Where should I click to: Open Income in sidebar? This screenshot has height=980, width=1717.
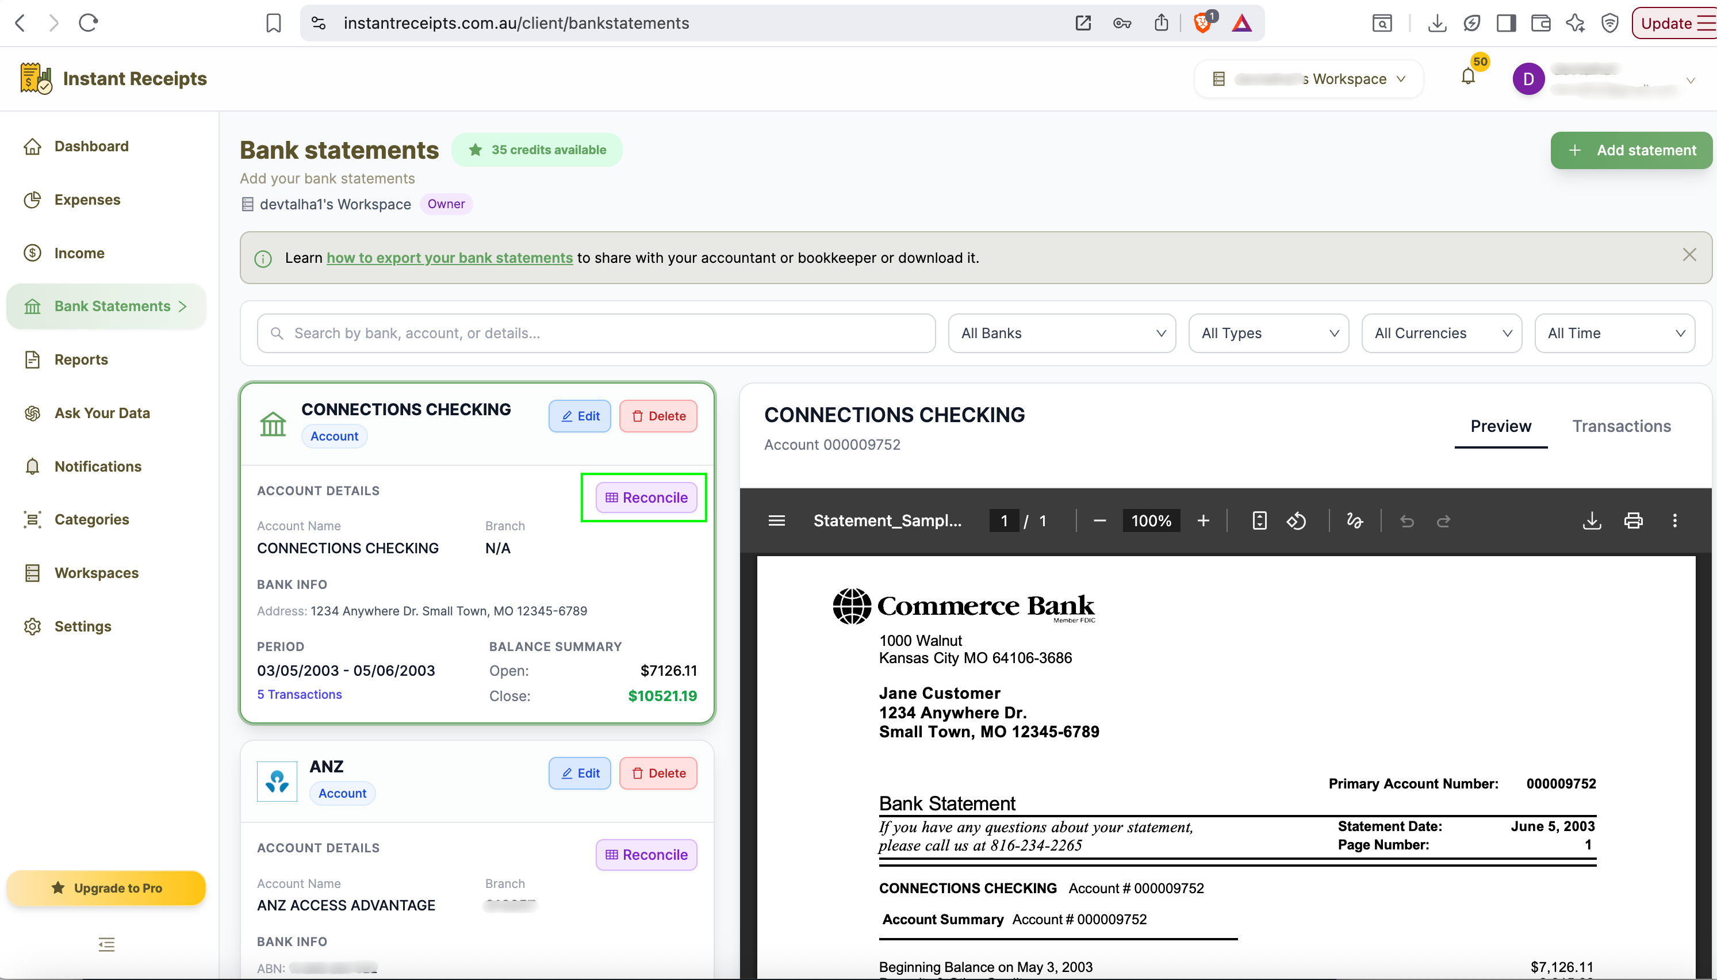pos(79,253)
